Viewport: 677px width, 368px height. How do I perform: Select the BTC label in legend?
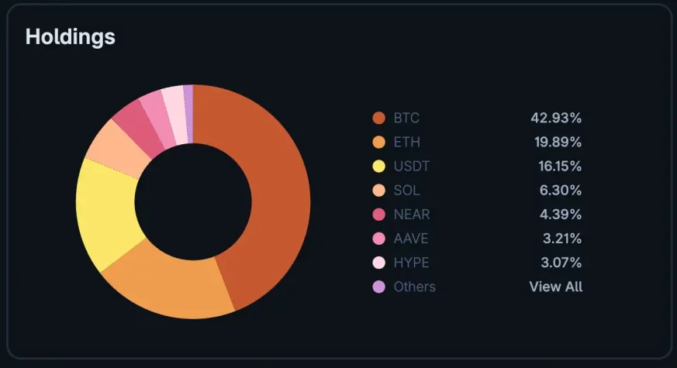pyautogui.click(x=406, y=119)
